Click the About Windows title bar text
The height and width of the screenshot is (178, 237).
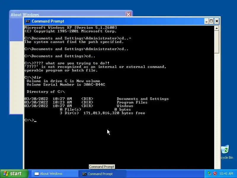[x=25, y=15]
